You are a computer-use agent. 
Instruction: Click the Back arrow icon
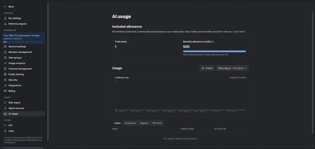tap(5, 7)
